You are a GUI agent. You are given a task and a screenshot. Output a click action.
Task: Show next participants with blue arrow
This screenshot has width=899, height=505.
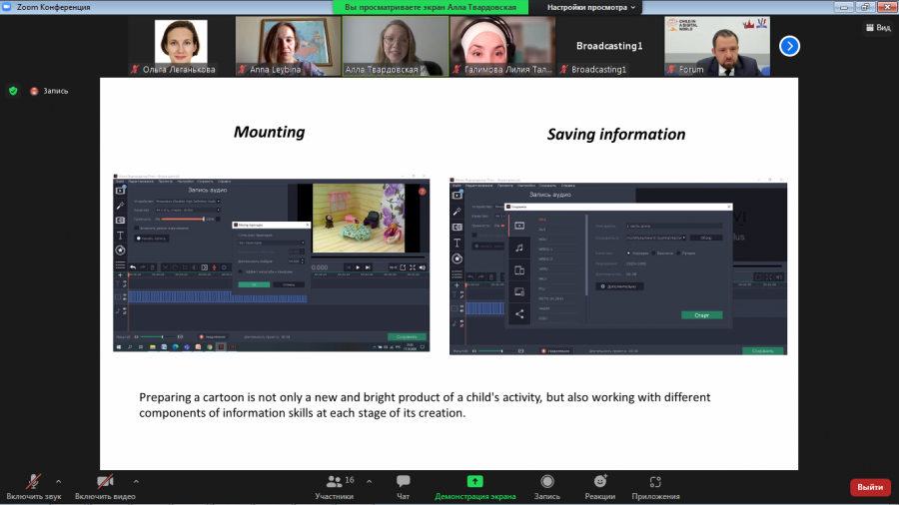(789, 46)
